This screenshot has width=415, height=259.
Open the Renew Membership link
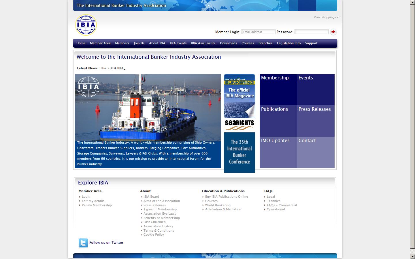point(97,205)
